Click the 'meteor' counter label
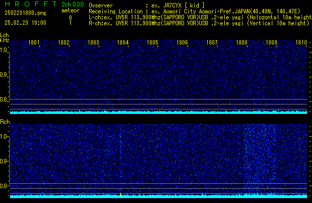Screen dimensions: 312x203 click(x=70, y=10)
